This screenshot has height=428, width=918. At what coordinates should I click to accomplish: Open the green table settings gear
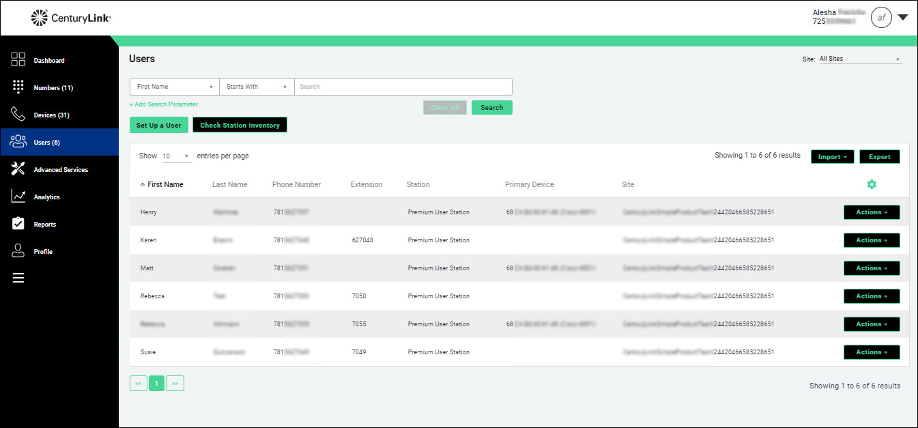pos(872,184)
